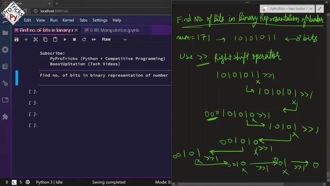Open property inspector gears icon

(x=5, y=83)
